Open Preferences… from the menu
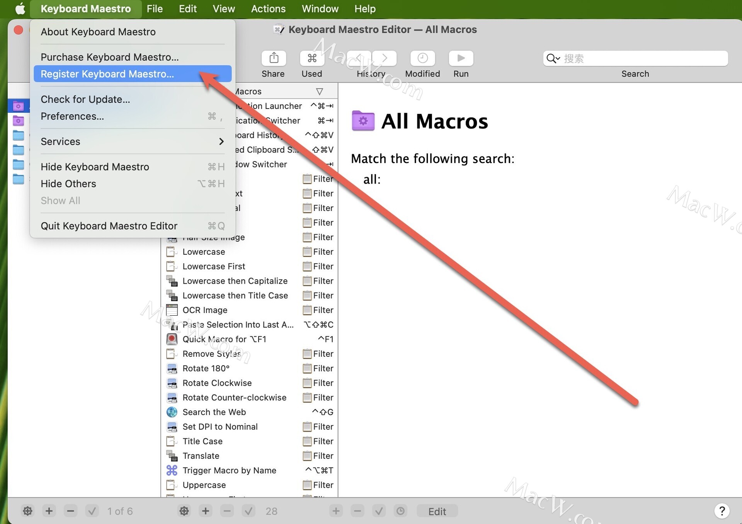This screenshot has width=742, height=524. (133, 116)
